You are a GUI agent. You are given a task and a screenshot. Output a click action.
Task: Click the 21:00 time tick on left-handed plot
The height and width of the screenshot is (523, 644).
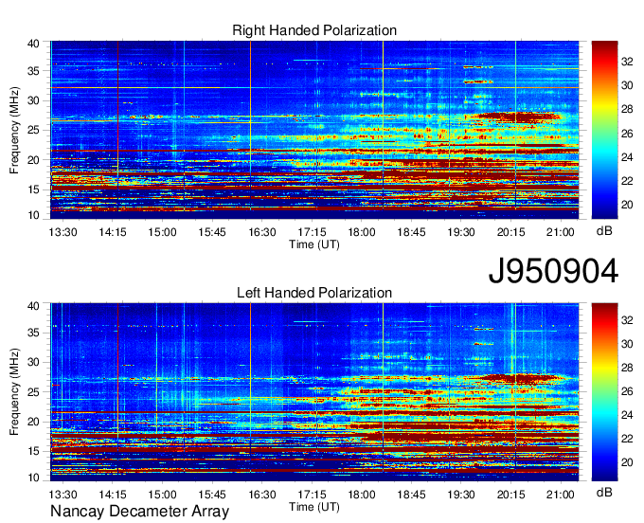(x=561, y=495)
